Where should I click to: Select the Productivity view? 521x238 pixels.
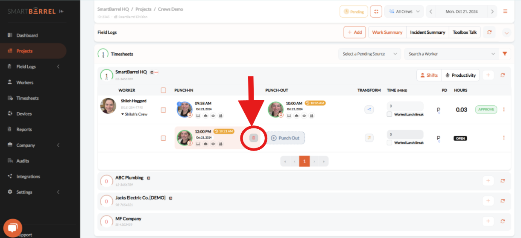click(x=460, y=75)
